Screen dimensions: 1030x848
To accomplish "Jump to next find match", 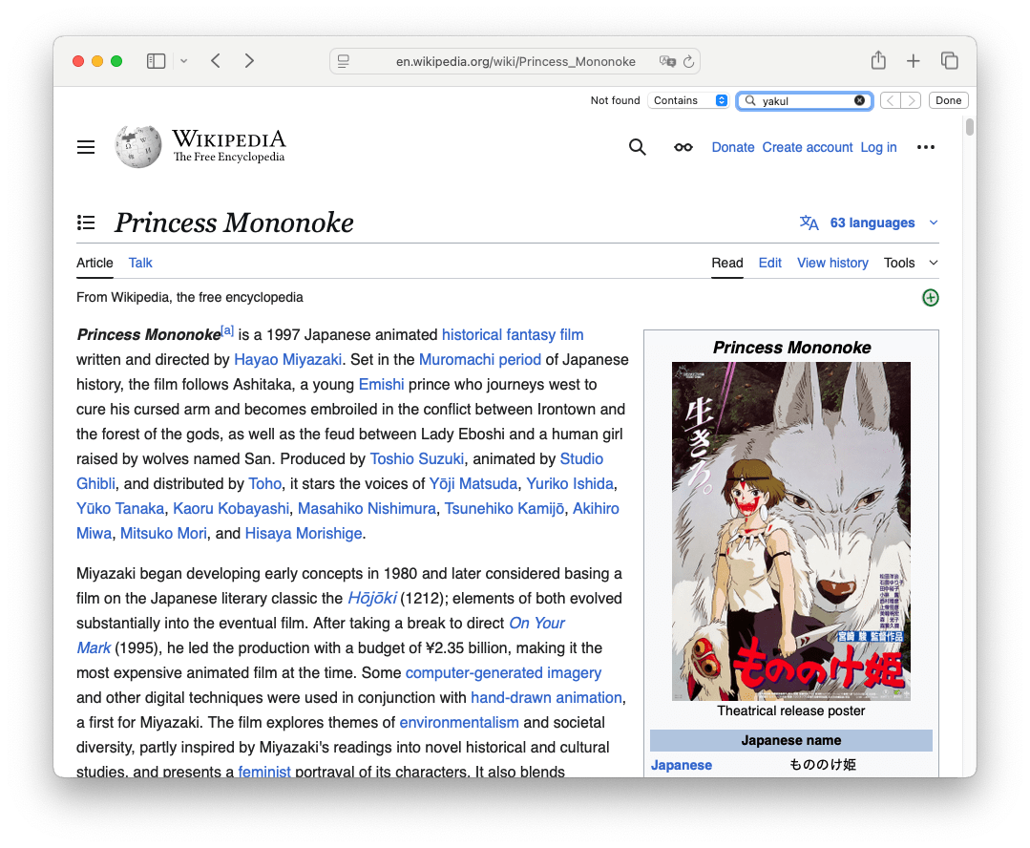I will (911, 100).
